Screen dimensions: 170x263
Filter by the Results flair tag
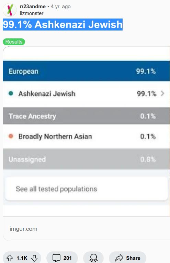tap(14, 42)
